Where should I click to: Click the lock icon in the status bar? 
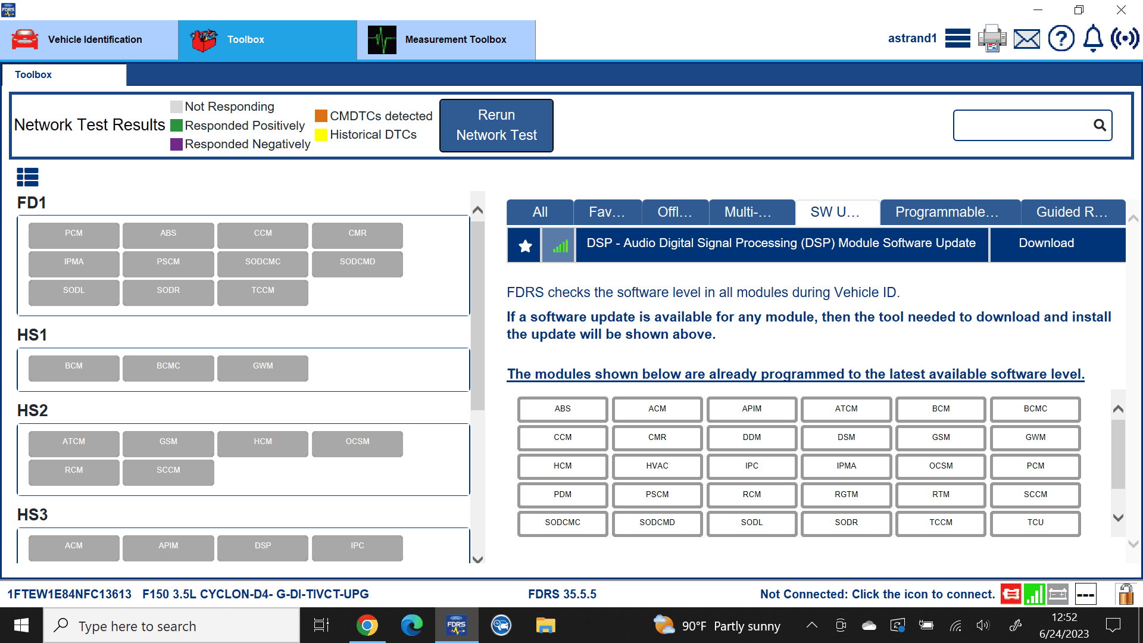1125,594
